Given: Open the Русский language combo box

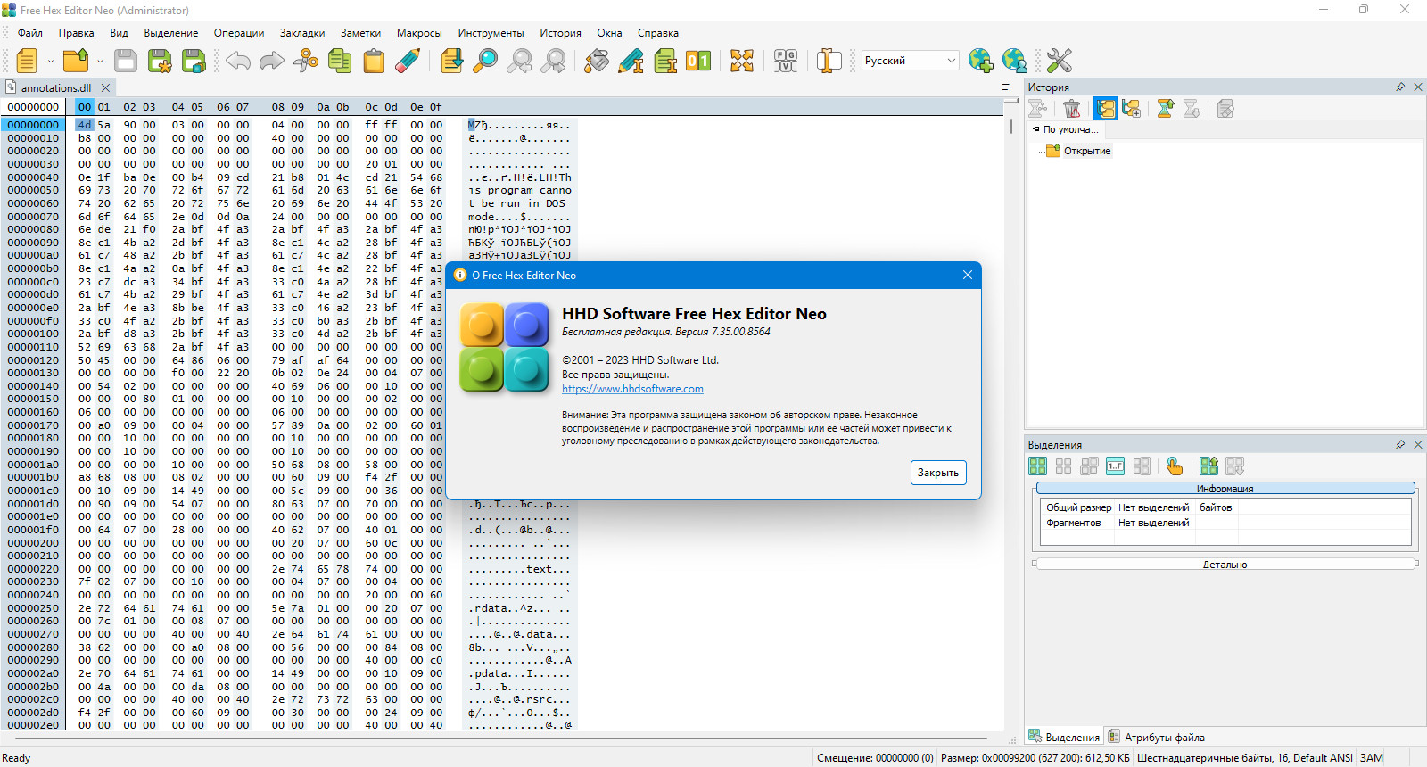Looking at the screenshot, I should 910,61.
